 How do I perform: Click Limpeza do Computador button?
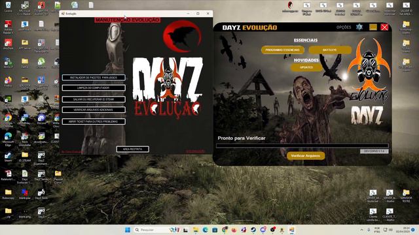pos(94,88)
